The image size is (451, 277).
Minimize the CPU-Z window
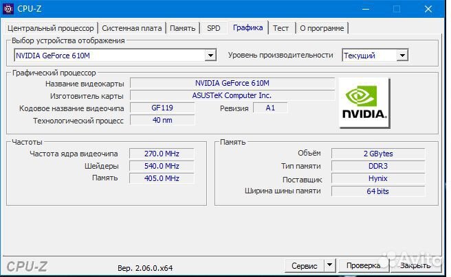coord(366,9)
